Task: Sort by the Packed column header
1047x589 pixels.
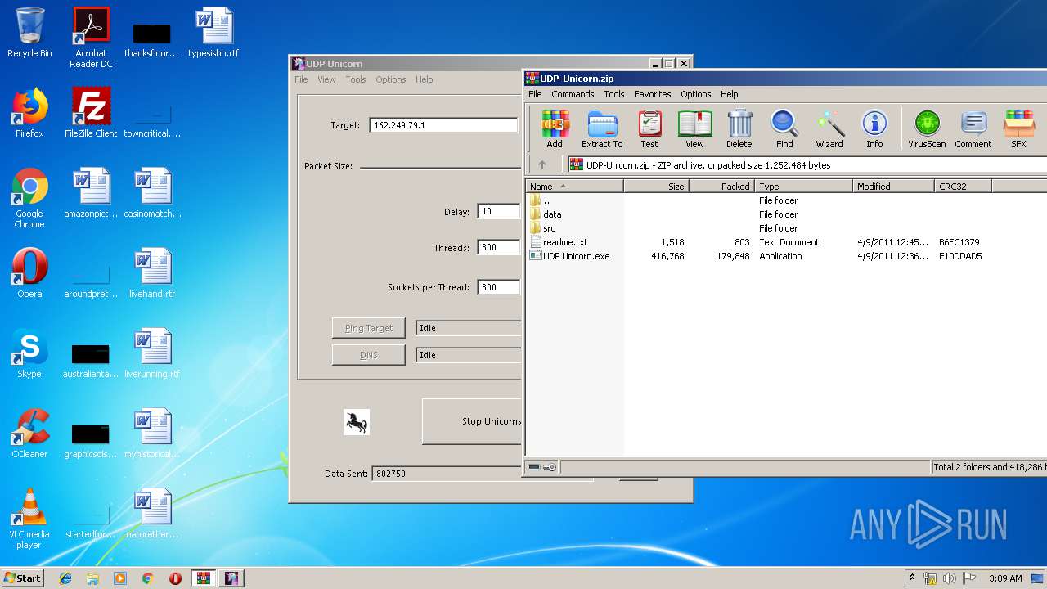Action: coord(722,187)
